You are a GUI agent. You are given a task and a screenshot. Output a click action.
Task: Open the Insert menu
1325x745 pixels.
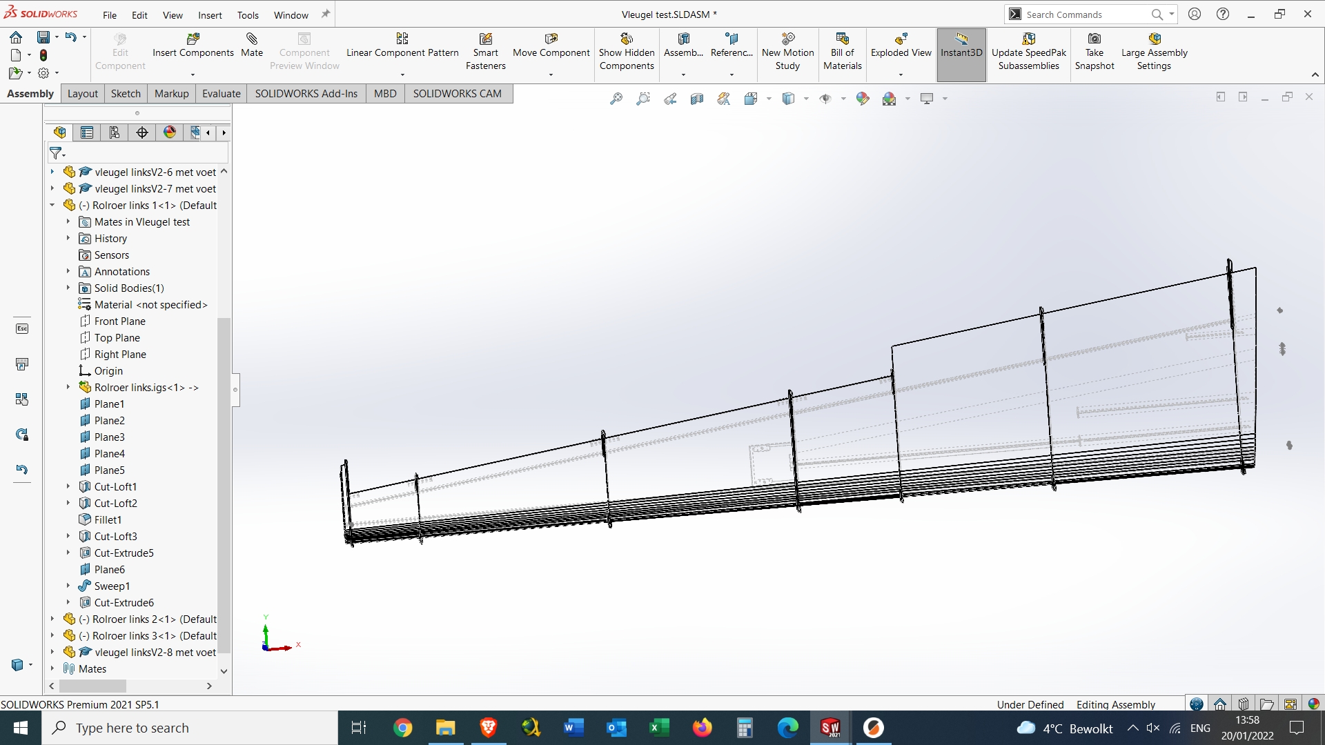click(210, 15)
